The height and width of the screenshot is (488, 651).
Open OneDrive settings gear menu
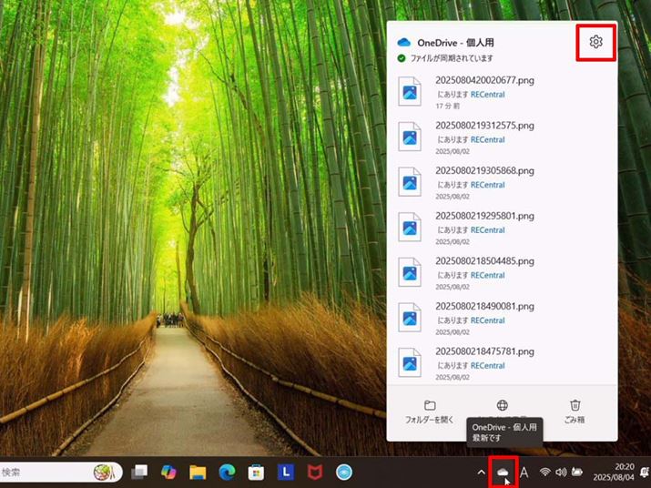595,42
